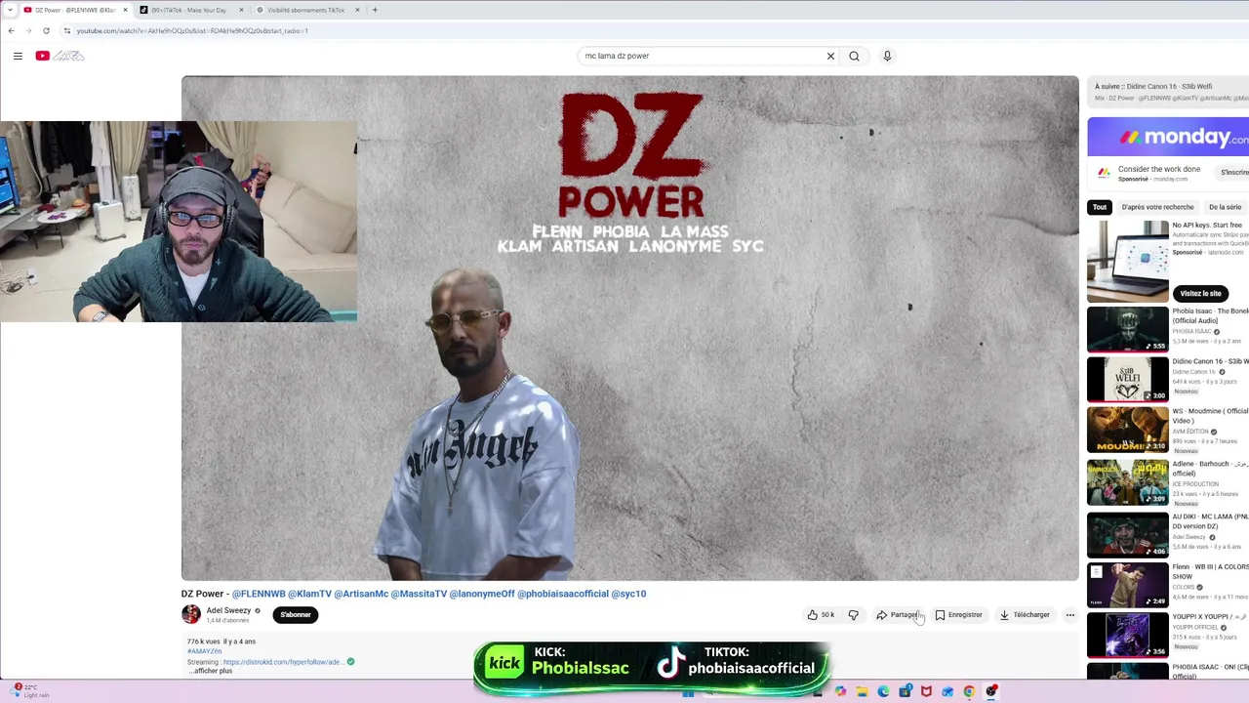Expand description with ...afficher plus
The width and height of the screenshot is (1249, 703).
tap(211, 671)
